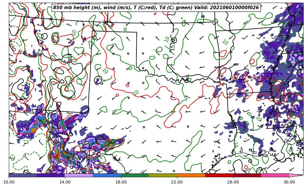Click the lavender 14–16 colorbar segment
Viewport: 306px width, 187px height.
[x=78, y=175]
